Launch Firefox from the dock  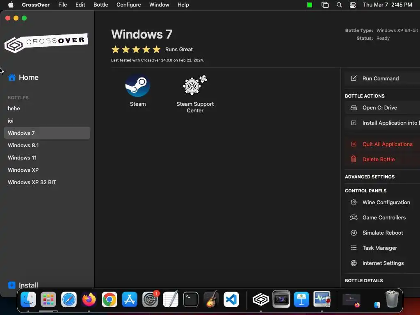pyautogui.click(x=89, y=299)
